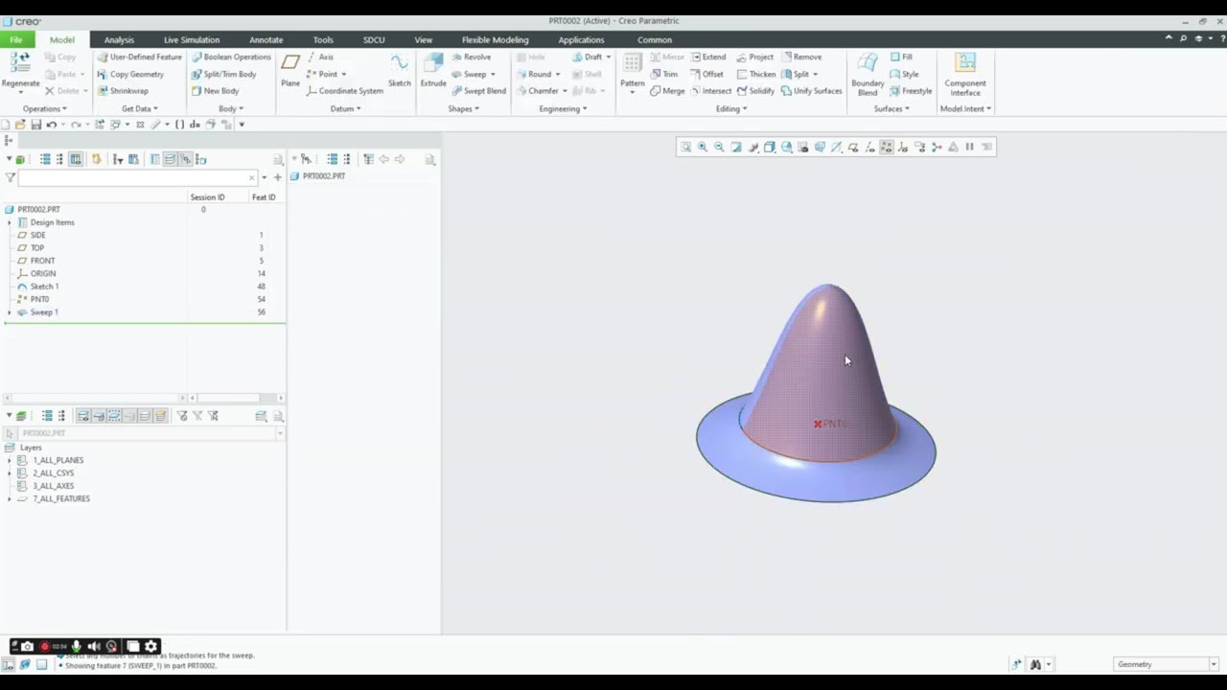The width and height of the screenshot is (1227, 690).
Task: Open the Flexible Modeling tab
Action: [x=495, y=39]
